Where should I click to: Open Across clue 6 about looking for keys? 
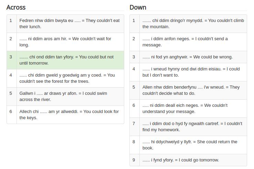(65, 115)
